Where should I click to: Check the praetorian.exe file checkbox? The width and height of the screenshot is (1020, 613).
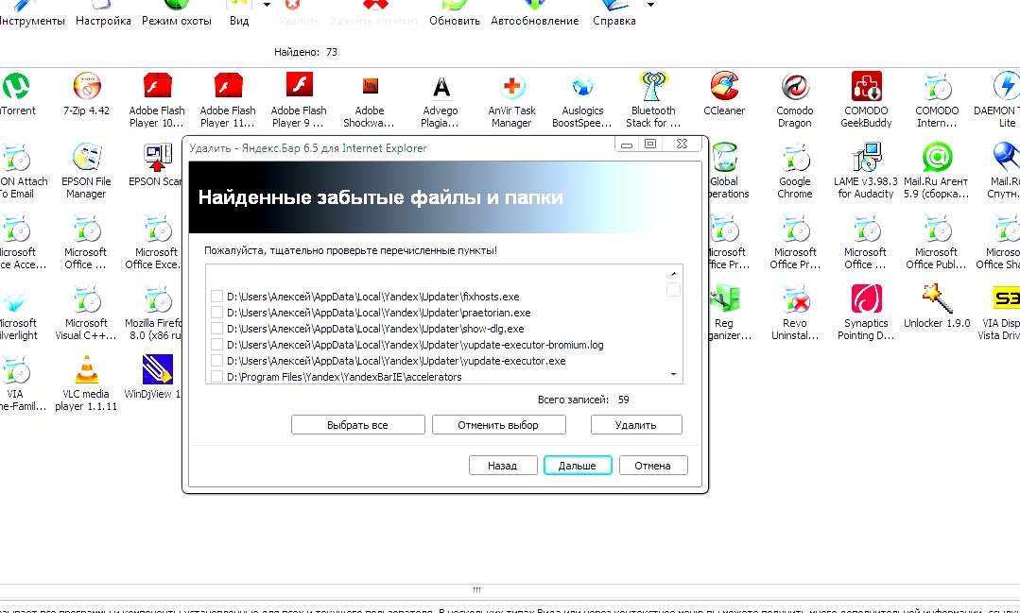[217, 313]
